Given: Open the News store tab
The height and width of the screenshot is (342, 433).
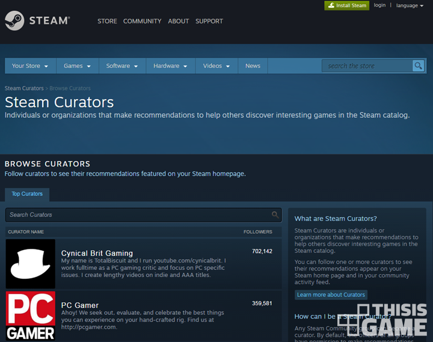Looking at the screenshot, I should [x=253, y=66].
